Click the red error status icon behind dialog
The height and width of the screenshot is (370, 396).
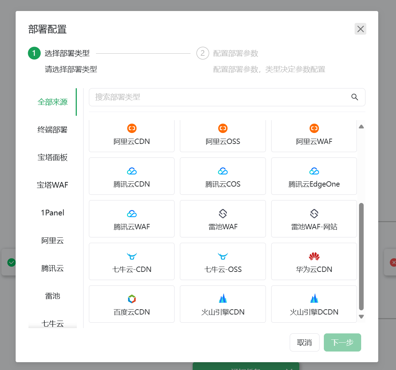pos(393,263)
